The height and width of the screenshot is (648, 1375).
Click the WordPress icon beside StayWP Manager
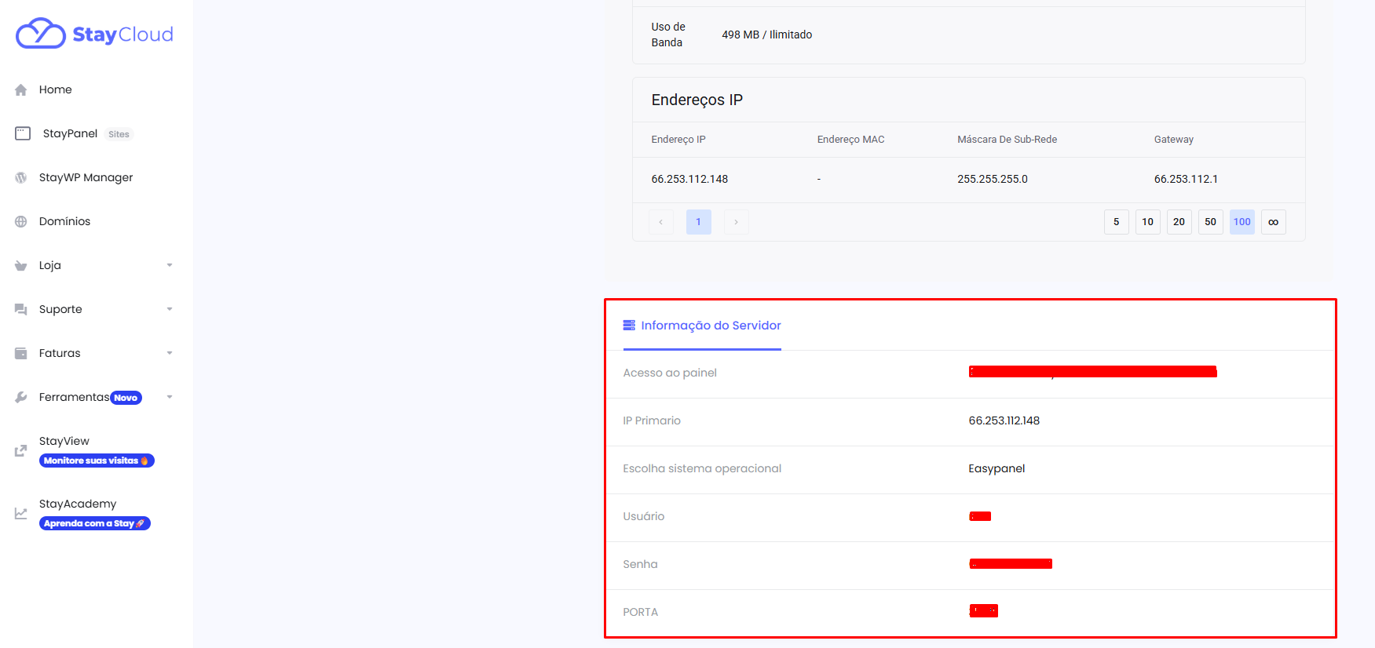point(21,178)
